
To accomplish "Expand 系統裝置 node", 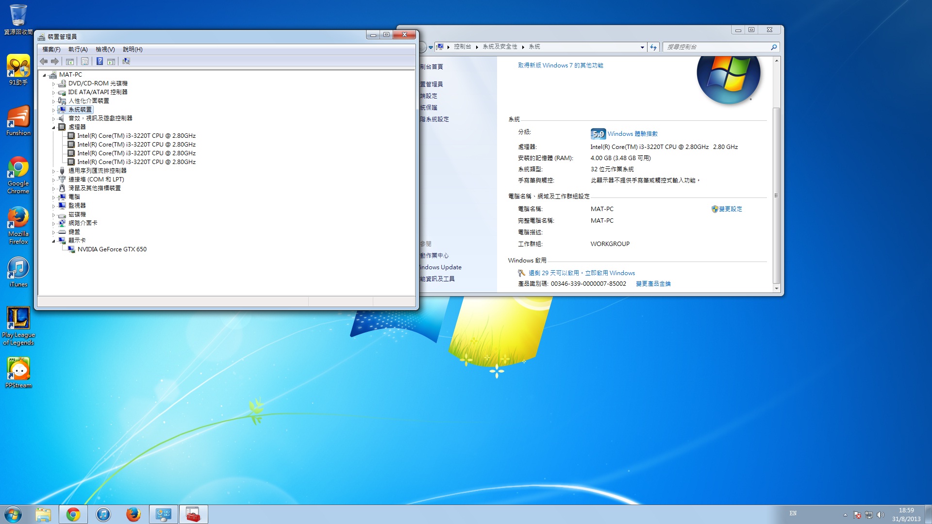I will (x=54, y=110).
